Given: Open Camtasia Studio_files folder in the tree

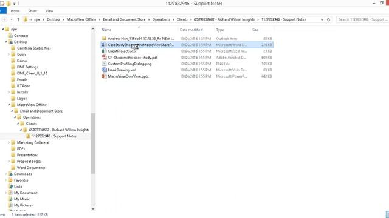Looking at the screenshot, I should click(34, 48).
